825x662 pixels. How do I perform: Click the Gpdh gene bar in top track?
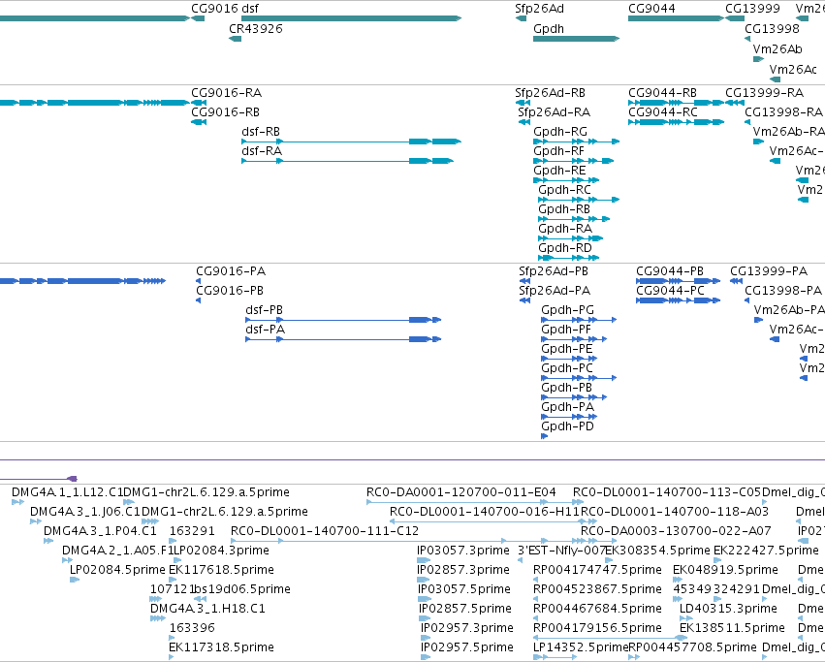coord(576,39)
